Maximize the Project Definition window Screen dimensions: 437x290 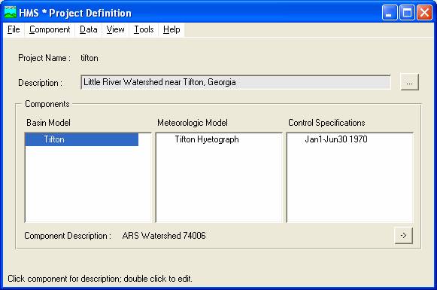click(407, 13)
